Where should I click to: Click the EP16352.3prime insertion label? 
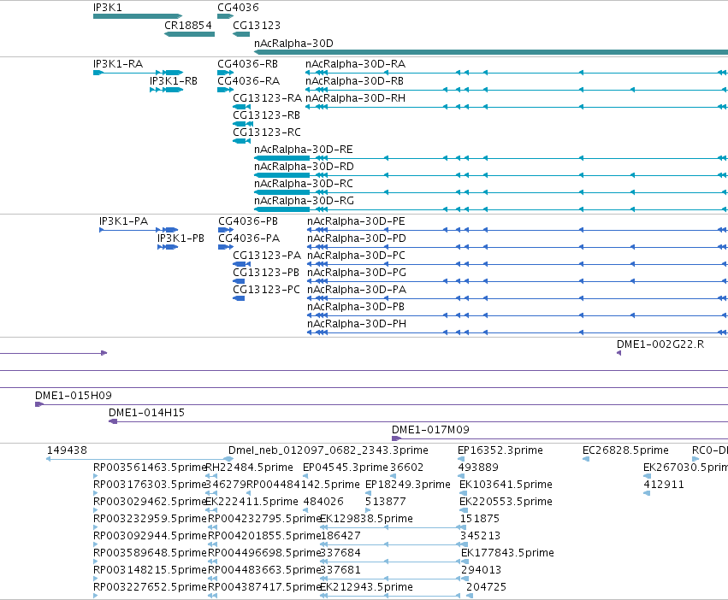tap(500, 450)
